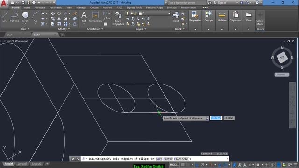This screenshot has height=168, width=299.
Task: Toggle the layer lock icon
Action: (135, 14)
